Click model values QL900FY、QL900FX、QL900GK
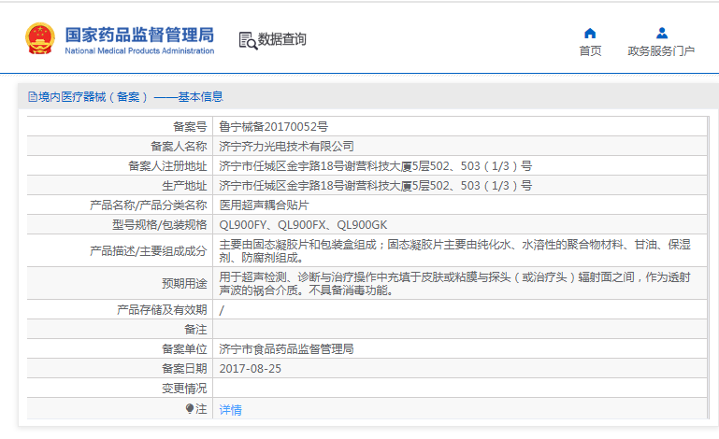This screenshot has width=719, height=439. tap(303, 224)
